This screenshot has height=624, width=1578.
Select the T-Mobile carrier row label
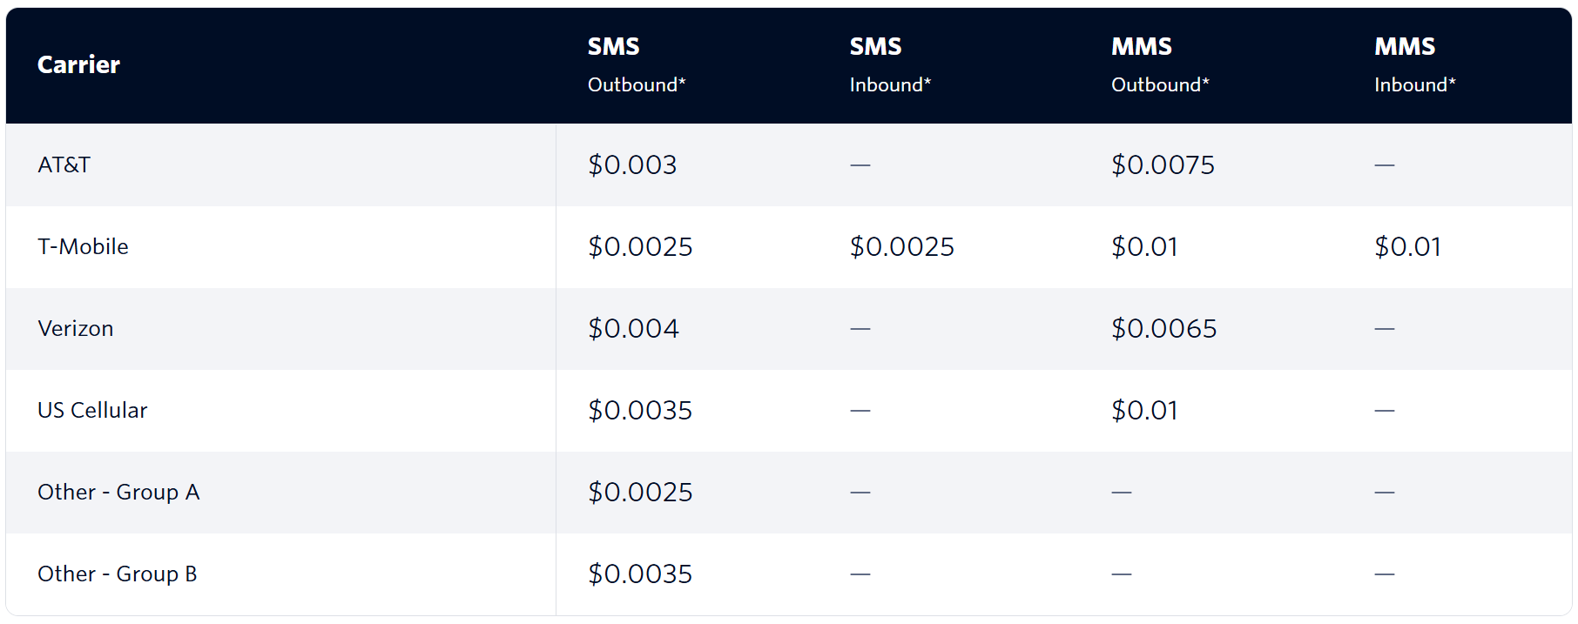(83, 246)
